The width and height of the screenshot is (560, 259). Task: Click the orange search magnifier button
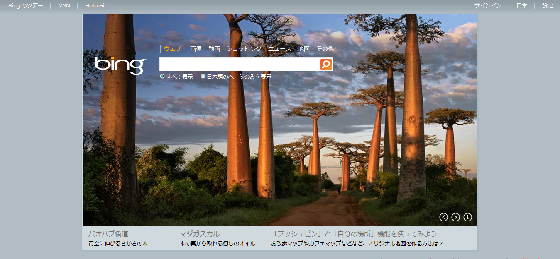pos(326,64)
